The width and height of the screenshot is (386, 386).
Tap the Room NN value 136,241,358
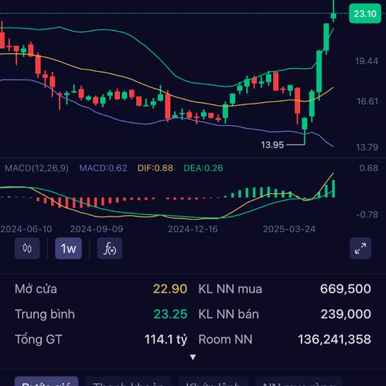tap(335, 340)
